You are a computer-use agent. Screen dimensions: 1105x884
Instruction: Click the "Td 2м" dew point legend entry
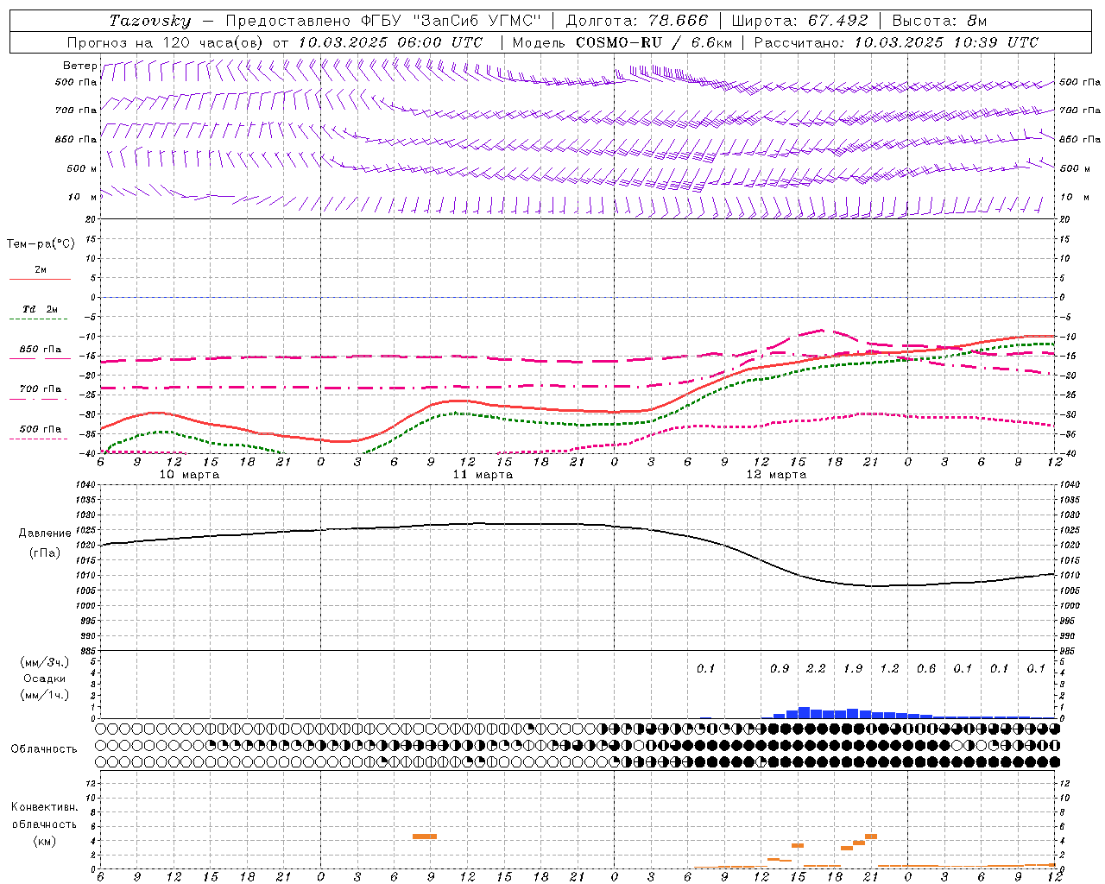(x=40, y=309)
